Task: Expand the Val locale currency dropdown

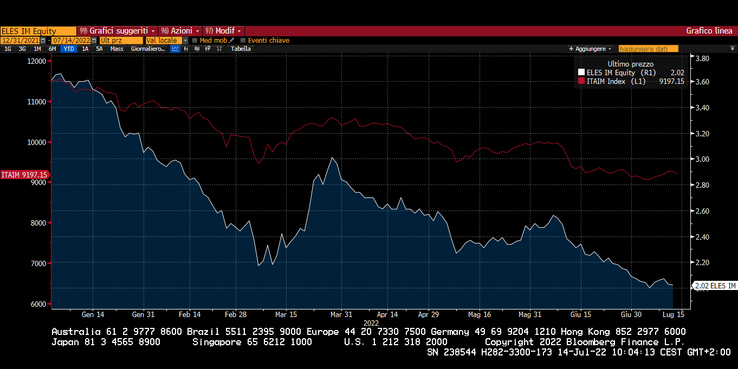Action: (x=185, y=41)
